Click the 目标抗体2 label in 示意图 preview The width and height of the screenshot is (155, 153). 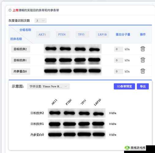(37, 113)
